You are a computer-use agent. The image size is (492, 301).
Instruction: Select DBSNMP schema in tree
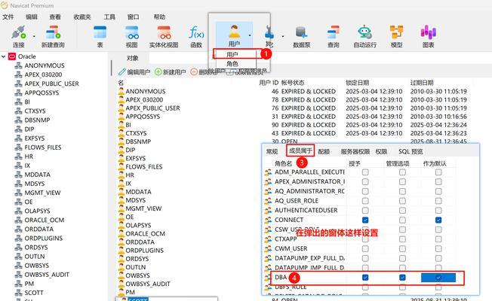click(37, 120)
